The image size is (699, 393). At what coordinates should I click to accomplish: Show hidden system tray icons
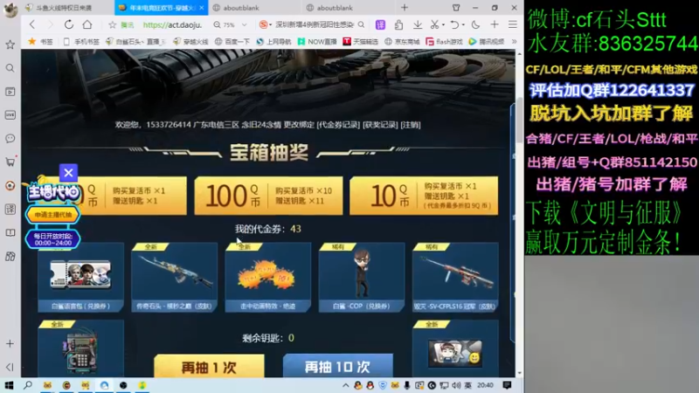[x=345, y=385]
